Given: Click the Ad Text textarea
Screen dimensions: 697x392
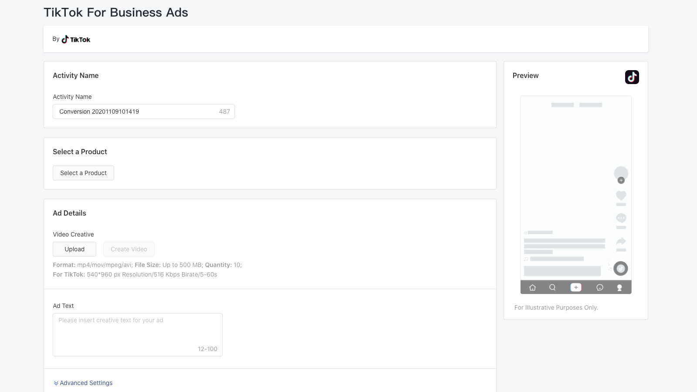Looking at the screenshot, I should pos(138,335).
